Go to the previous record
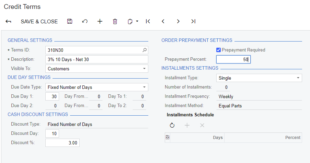 163,21
